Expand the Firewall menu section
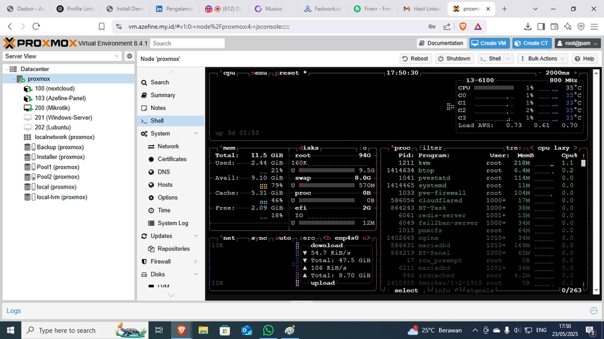The height and width of the screenshot is (339, 604). pyautogui.click(x=196, y=261)
